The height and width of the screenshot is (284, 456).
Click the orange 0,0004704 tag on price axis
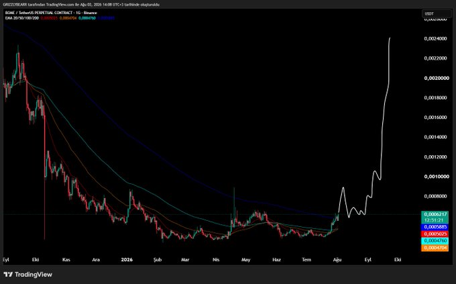(x=435, y=248)
